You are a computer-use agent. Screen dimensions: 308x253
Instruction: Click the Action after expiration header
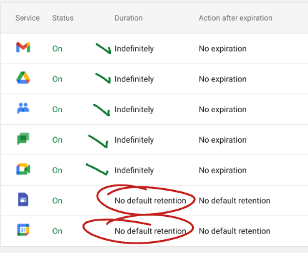(x=236, y=18)
